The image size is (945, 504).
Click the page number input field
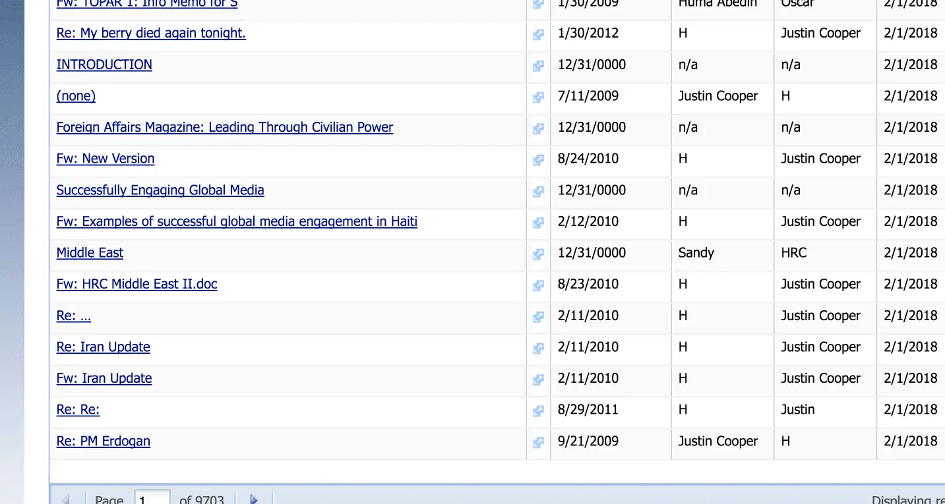(152, 499)
